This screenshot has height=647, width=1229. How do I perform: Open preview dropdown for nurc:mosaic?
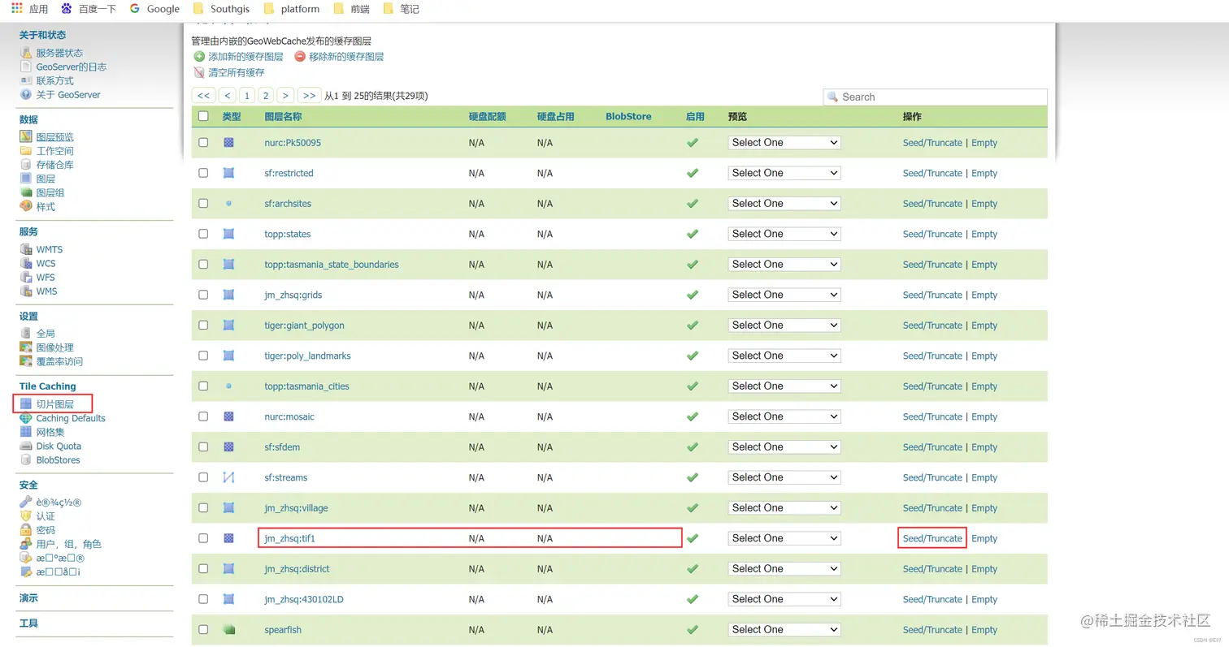coord(784,416)
